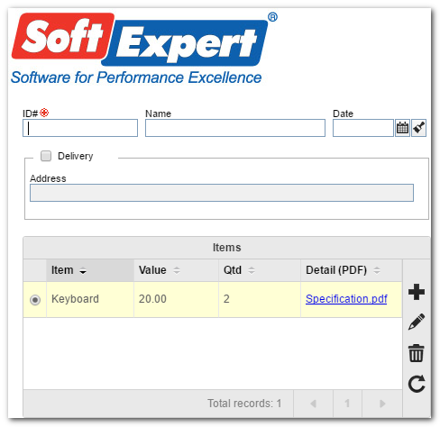Add a new item with plus icon
Viewport: 440px width, 427px height.
(x=417, y=292)
